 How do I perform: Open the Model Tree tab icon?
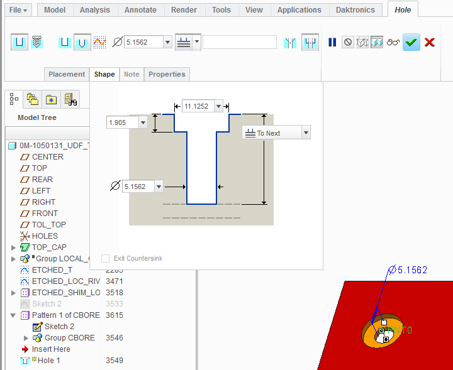click(14, 99)
